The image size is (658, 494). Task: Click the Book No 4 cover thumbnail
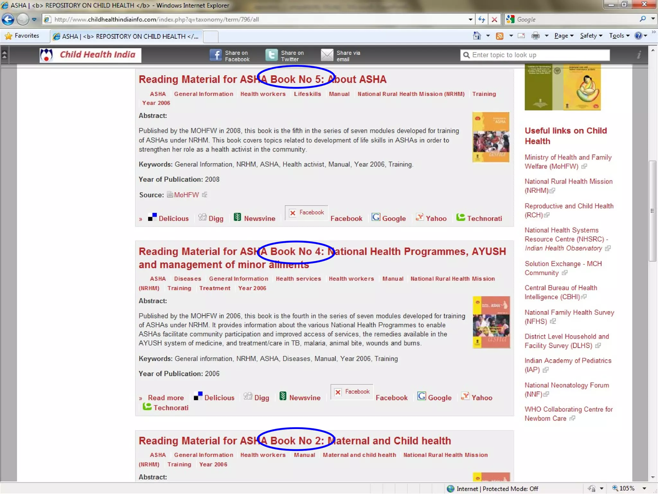tap(491, 322)
